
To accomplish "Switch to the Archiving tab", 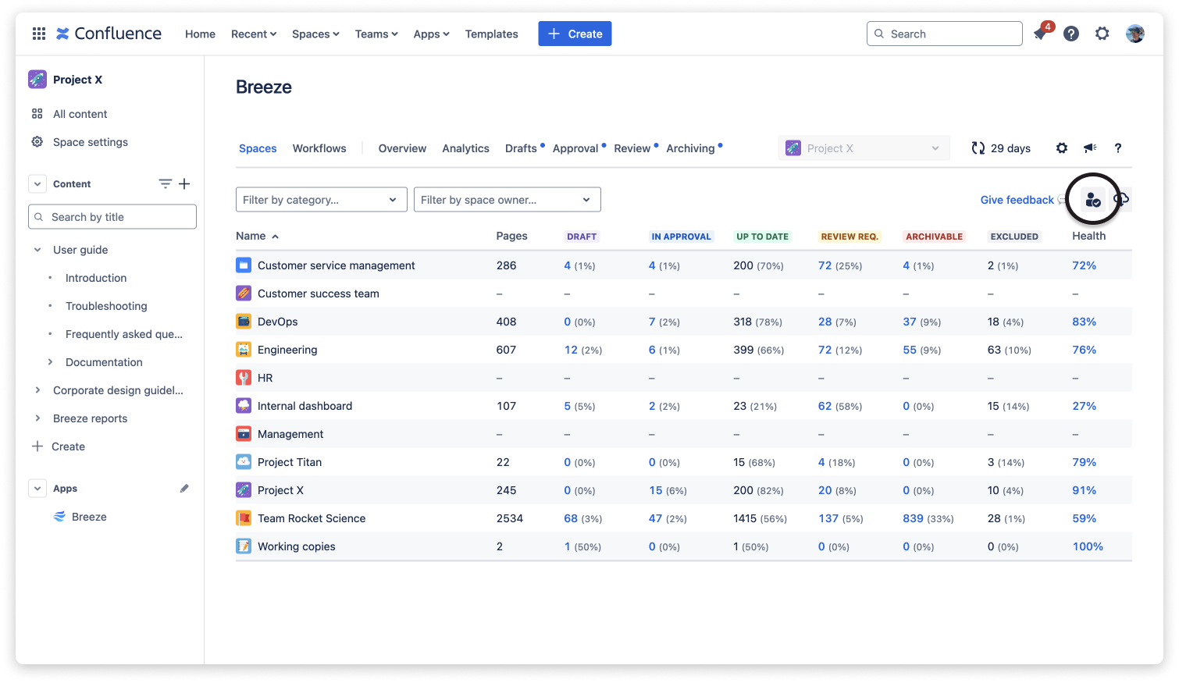I will click(690, 148).
